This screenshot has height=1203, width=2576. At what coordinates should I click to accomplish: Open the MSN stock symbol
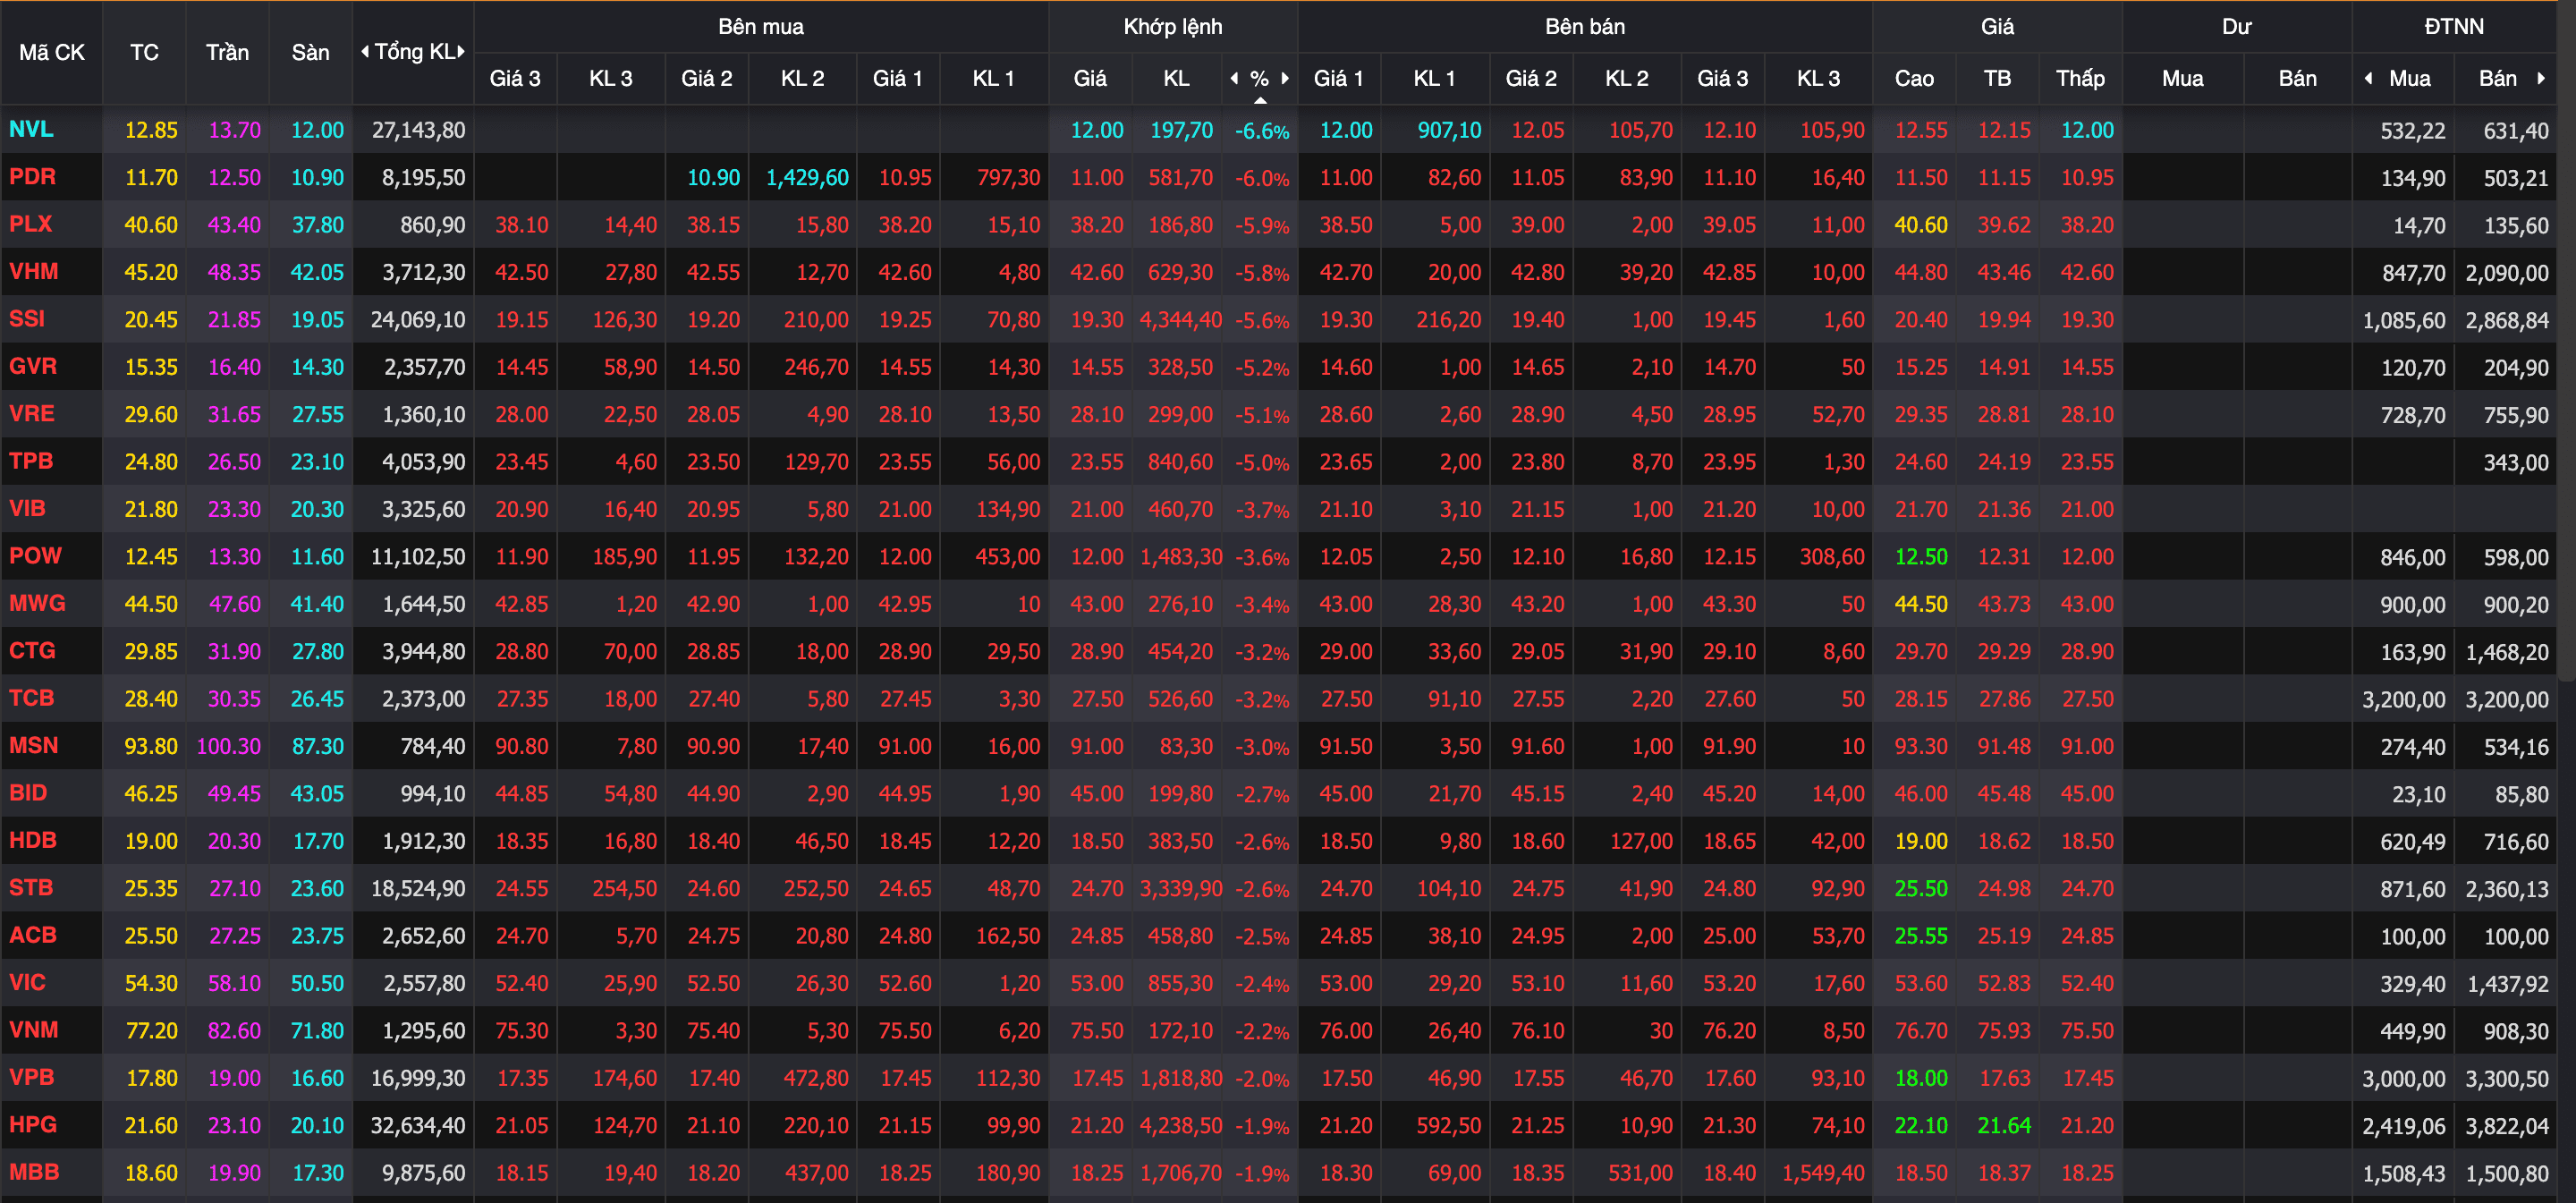[33, 745]
